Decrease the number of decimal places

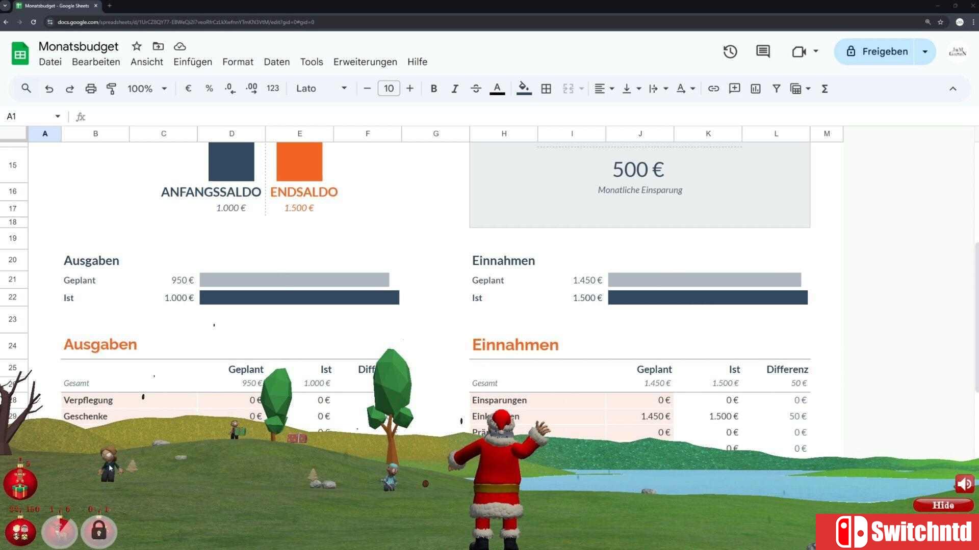(x=230, y=89)
